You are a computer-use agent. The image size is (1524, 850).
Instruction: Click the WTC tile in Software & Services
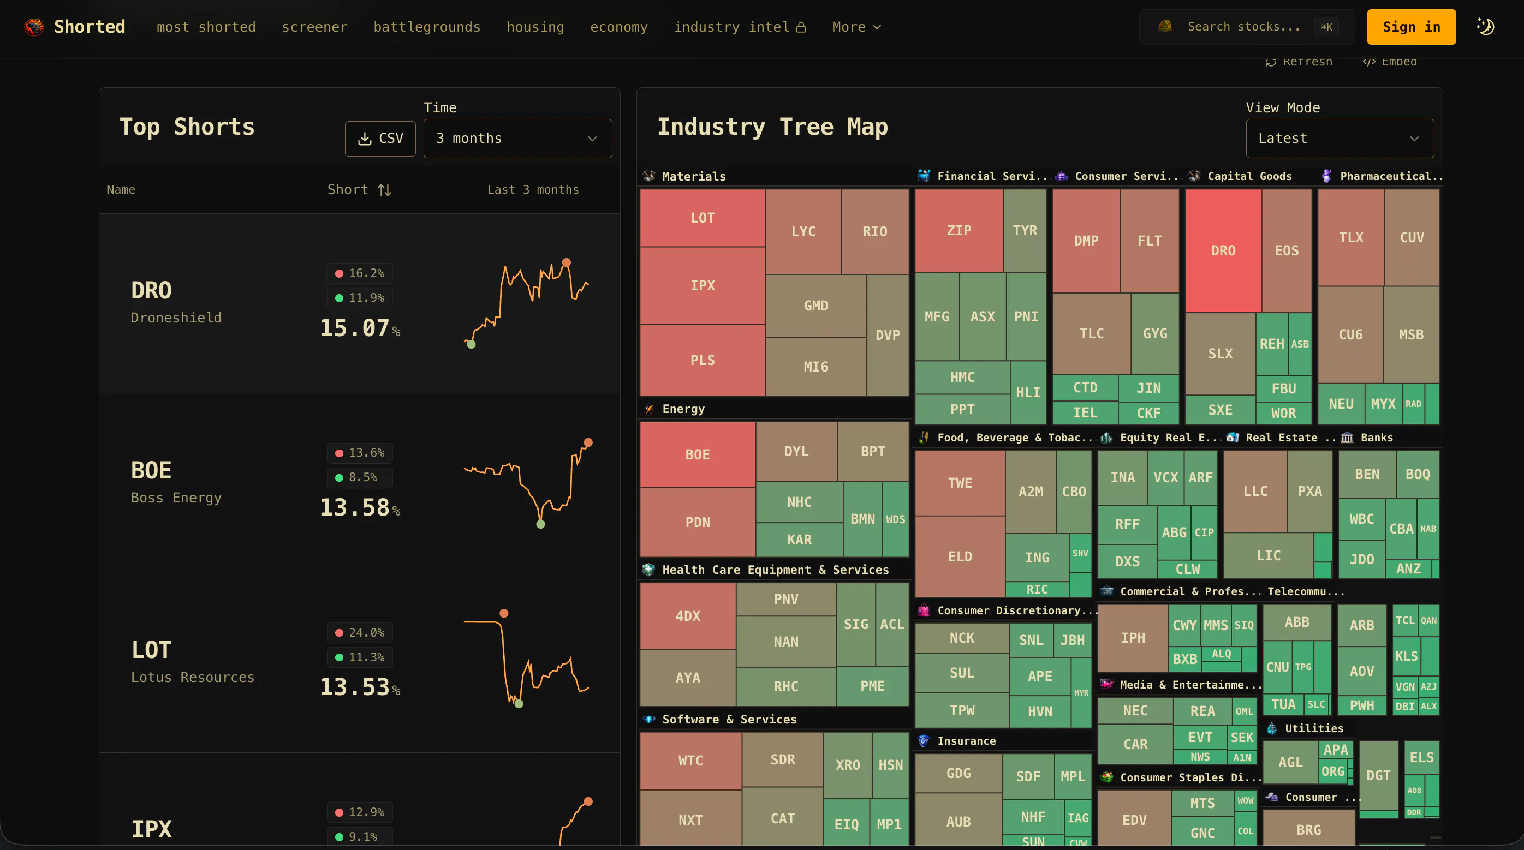690,760
